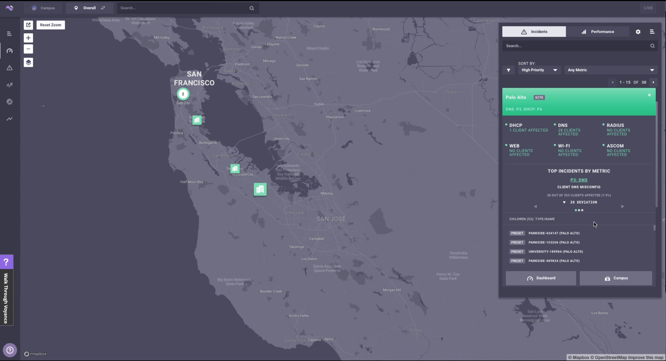Open the P3: DNS incident link
Viewport: 666px width, 361px height.
tap(579, 180)
